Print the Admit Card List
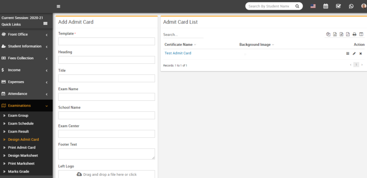Viewport: 367px width, 178px height. click(x=354, y=34)
